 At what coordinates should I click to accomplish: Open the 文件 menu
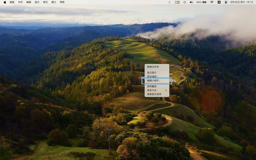tap(20, 2)
